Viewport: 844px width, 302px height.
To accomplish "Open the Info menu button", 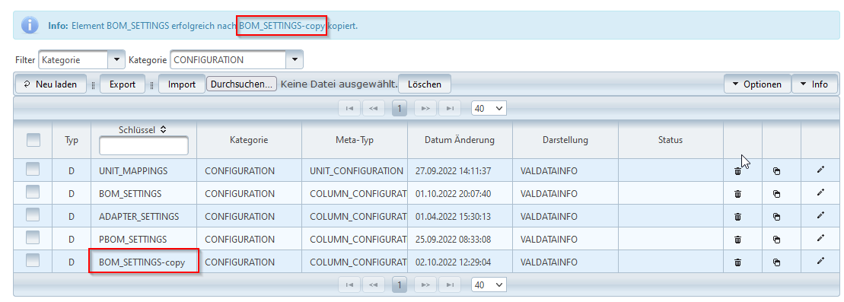I will [814, 84].
